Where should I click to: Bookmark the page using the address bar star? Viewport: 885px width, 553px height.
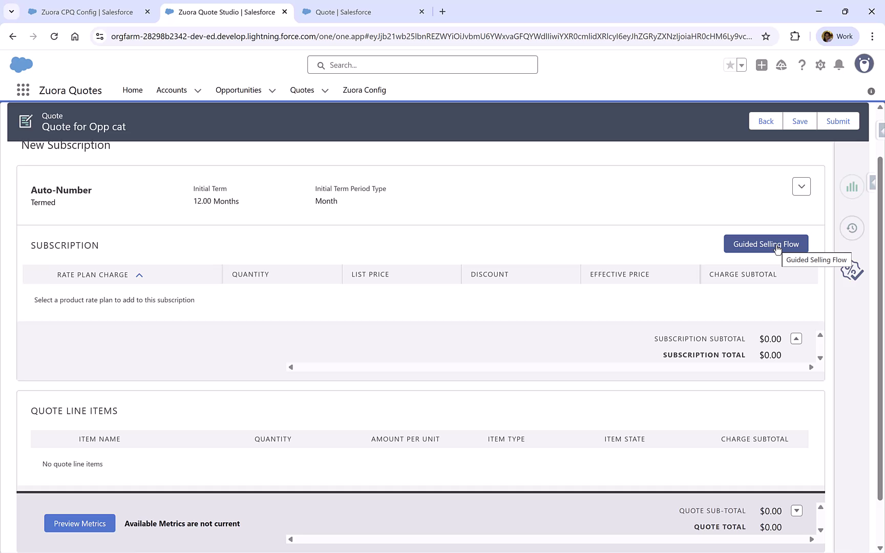(766, 36)
